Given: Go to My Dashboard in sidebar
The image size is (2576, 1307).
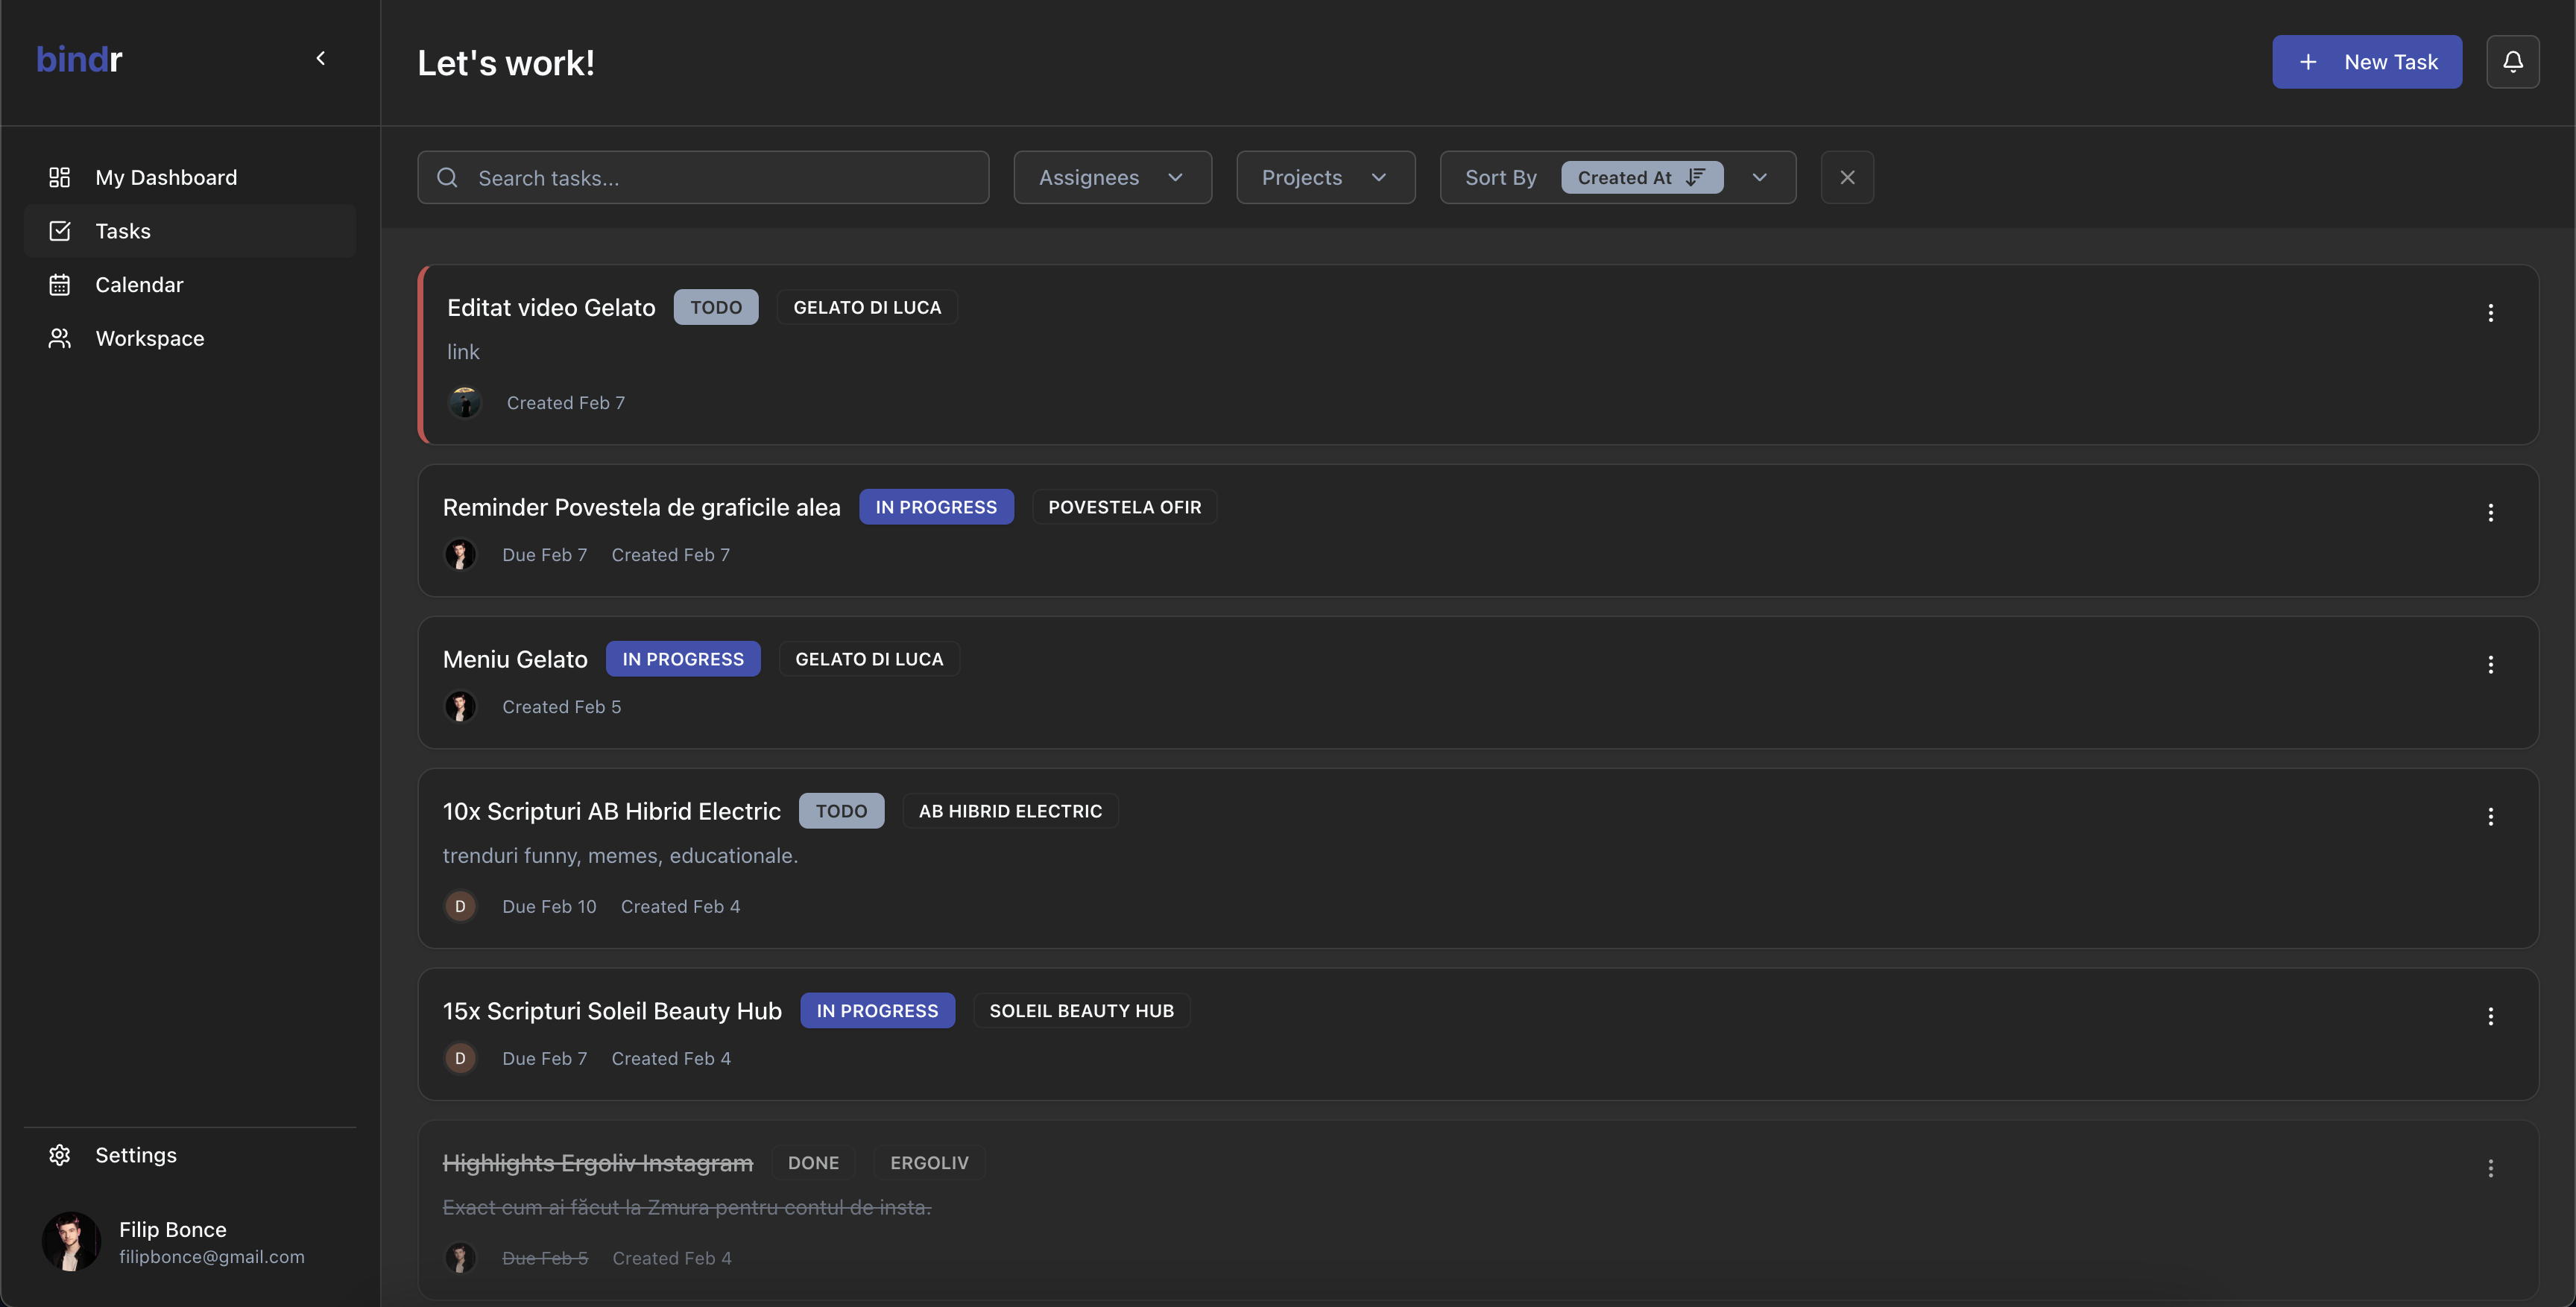Looking at the screenshot, I should [x=165, y=177].
